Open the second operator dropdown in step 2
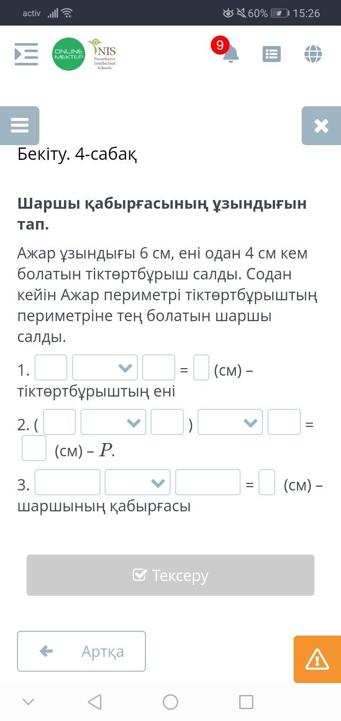 click(230, 422)
